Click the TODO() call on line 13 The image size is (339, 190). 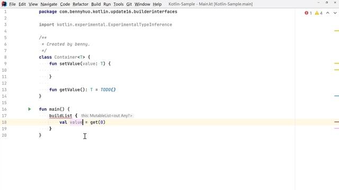point(108,90)
